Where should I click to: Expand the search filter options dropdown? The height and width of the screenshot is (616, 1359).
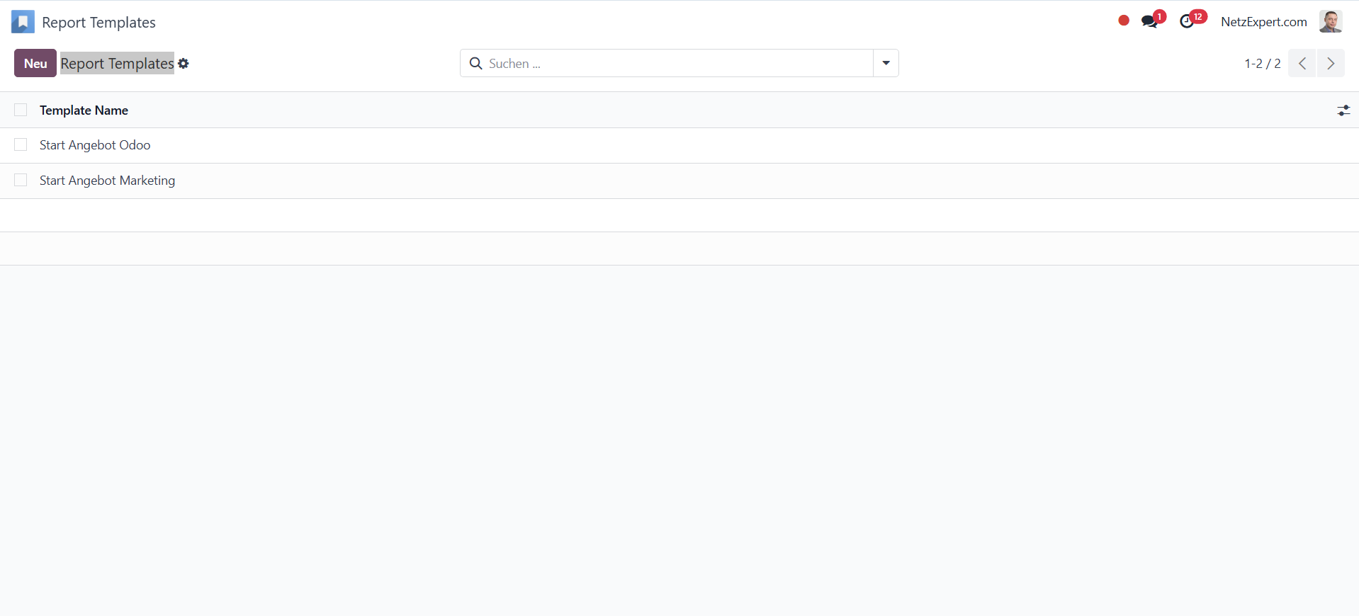click(886, 64)
